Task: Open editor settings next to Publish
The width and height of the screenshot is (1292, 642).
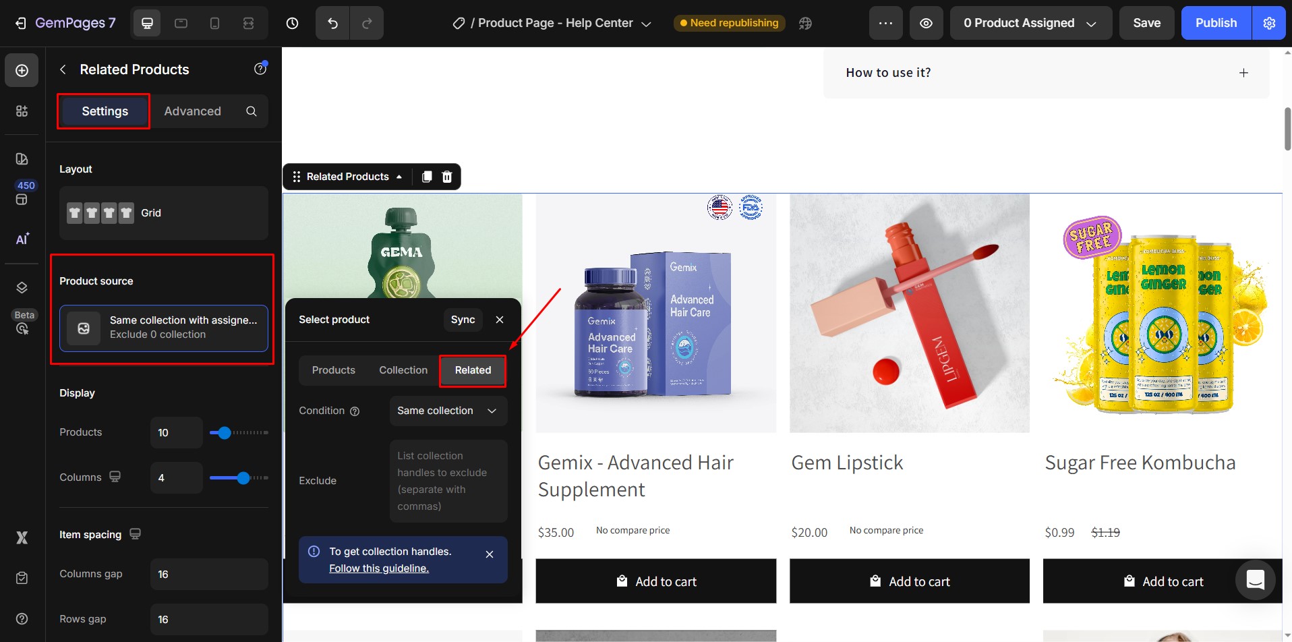Action: click(x=1269, y=22)
